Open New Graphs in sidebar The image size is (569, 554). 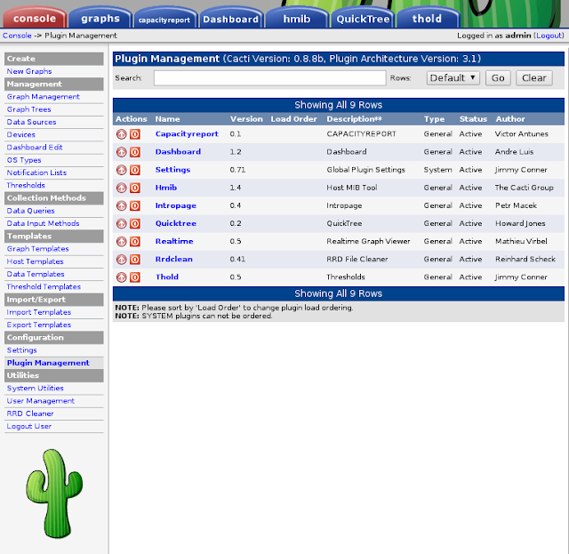click(29, 71)
